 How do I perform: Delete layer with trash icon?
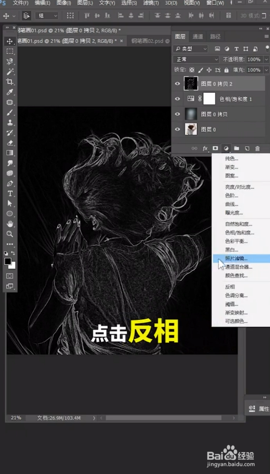click(x=258, y=148)
